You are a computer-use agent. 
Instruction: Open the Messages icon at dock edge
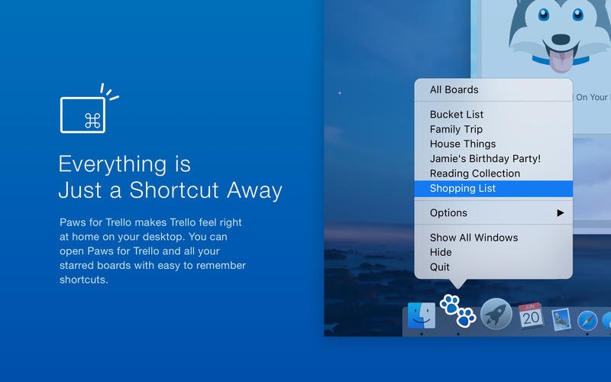tap(606, 320)
